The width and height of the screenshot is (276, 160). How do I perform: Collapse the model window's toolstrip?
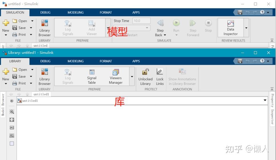pyautogui.click(x=272, y=40)
